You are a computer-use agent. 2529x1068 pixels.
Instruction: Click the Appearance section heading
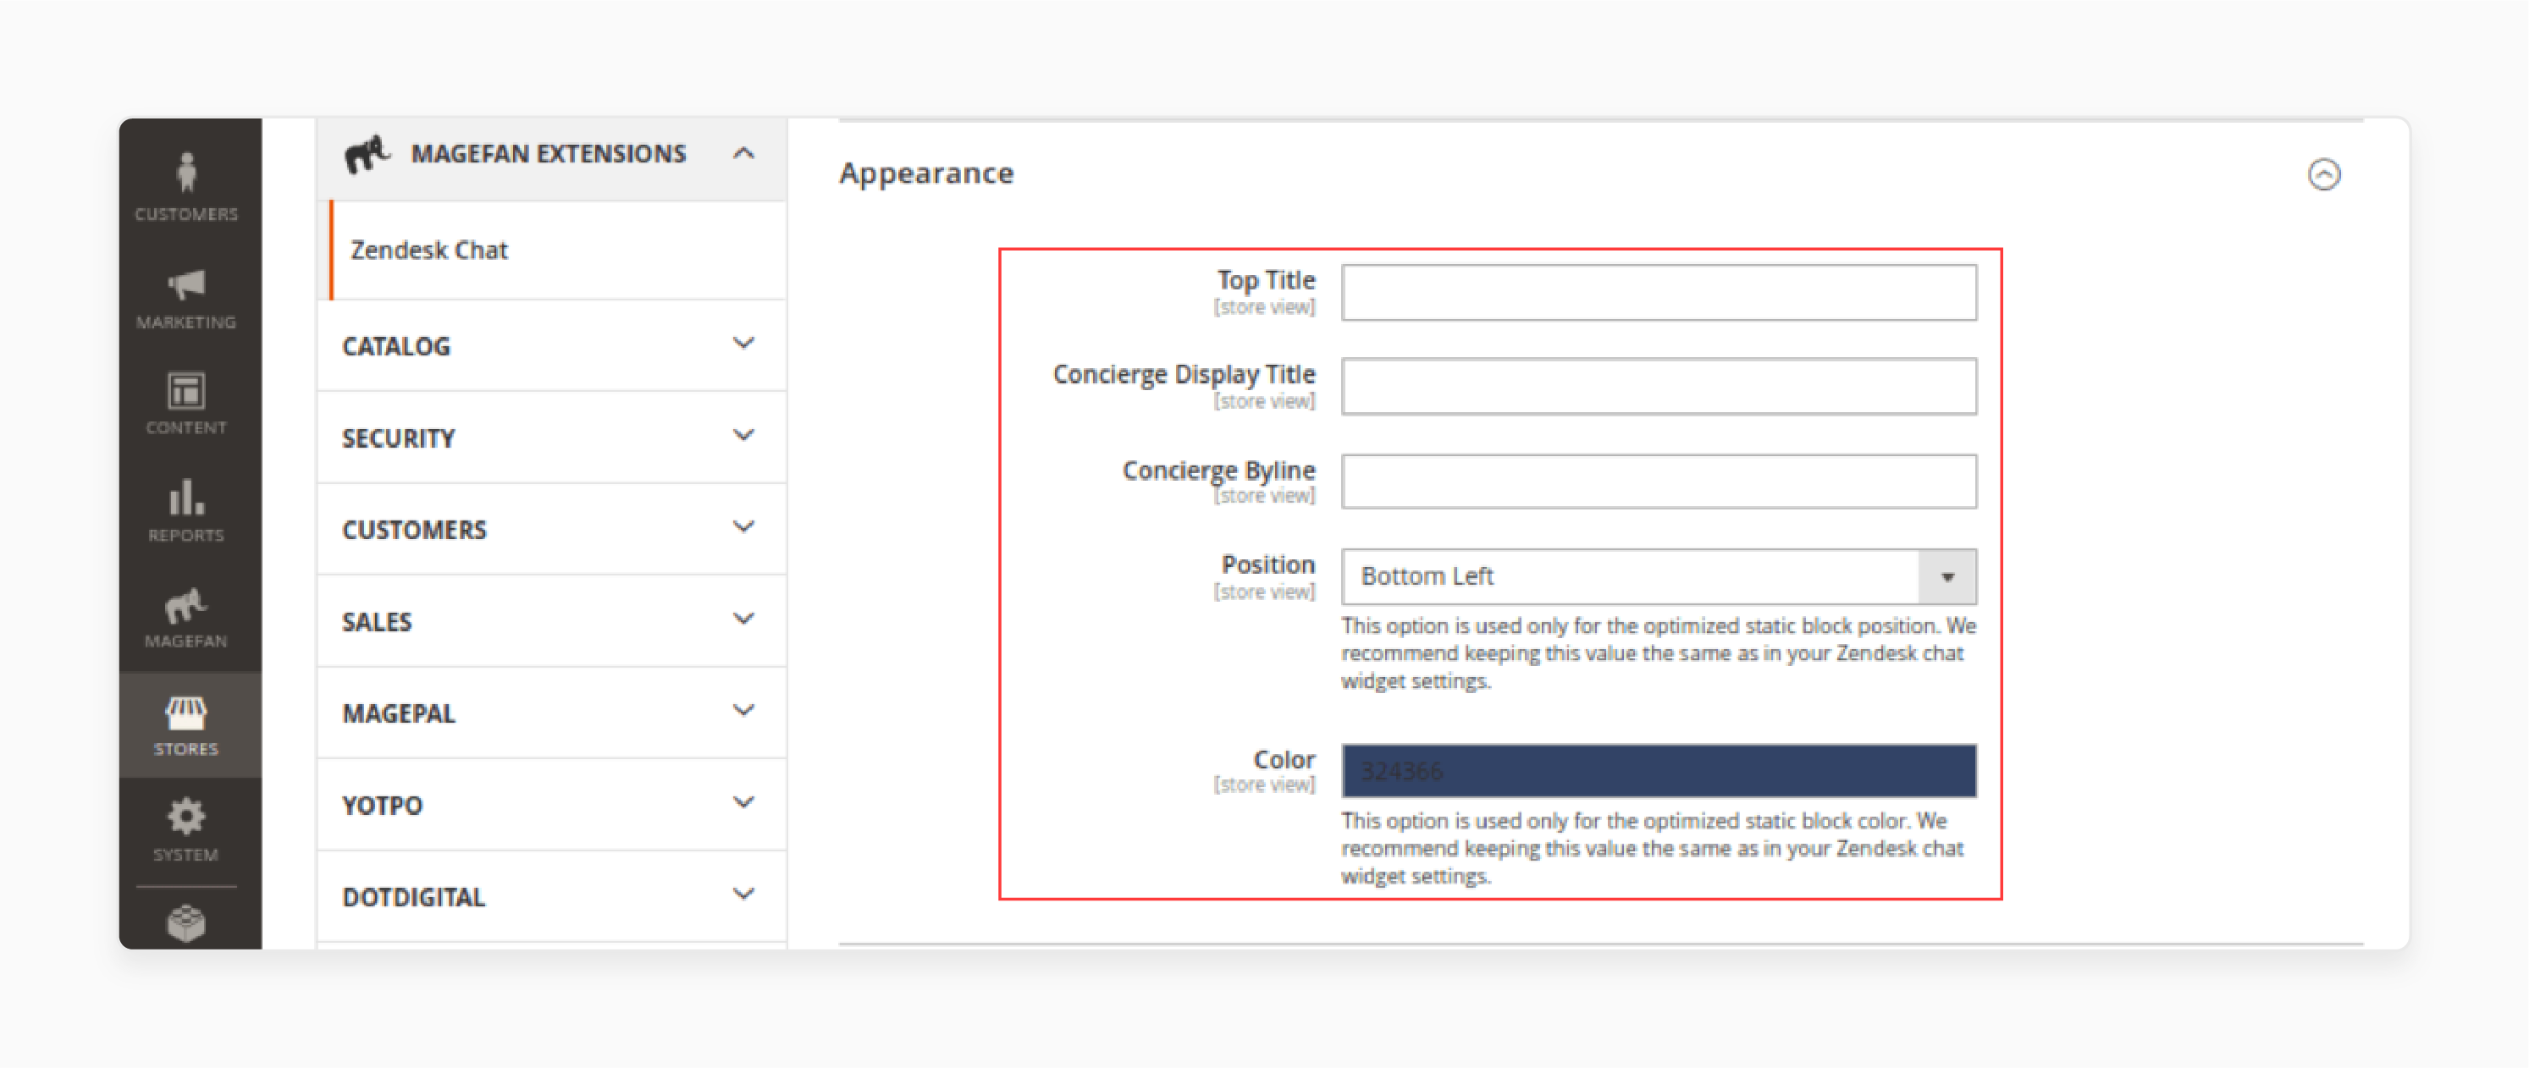coord(925,173)
